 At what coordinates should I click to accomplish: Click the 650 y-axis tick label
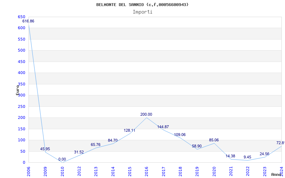[22, 17]
